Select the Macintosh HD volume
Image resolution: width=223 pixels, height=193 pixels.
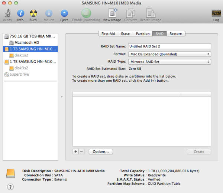click(x=30, y=43)
